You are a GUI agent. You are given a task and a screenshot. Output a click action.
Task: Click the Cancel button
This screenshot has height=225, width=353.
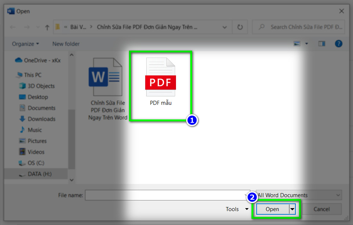click(321, 209)
